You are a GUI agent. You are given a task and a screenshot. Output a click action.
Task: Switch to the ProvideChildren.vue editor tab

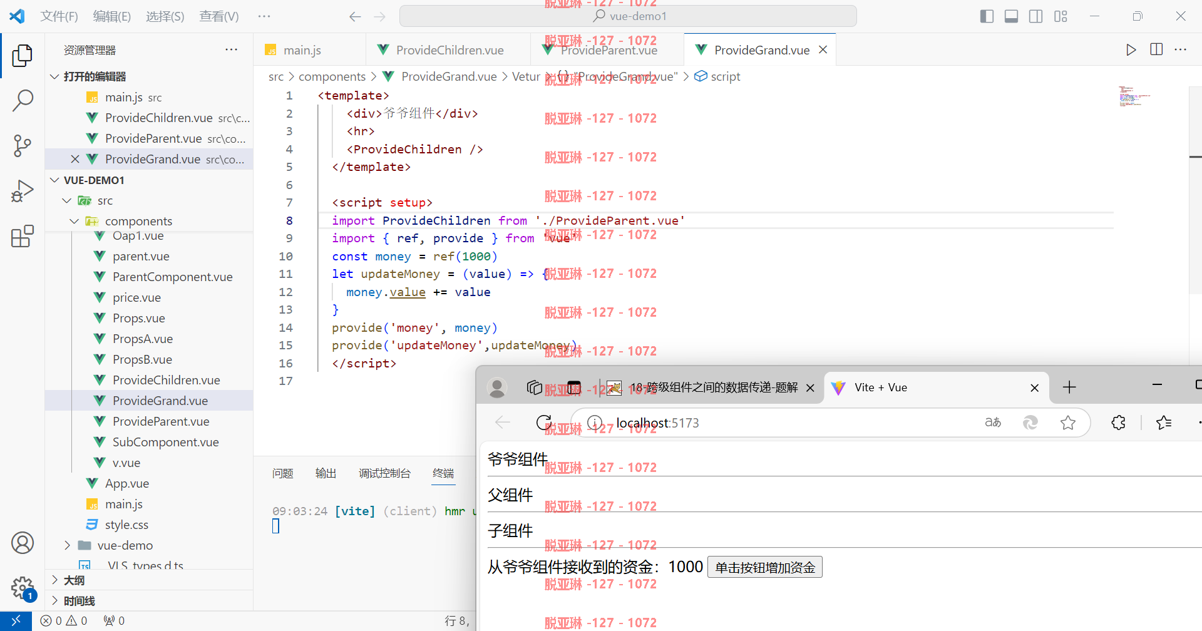tap(448, 49)
